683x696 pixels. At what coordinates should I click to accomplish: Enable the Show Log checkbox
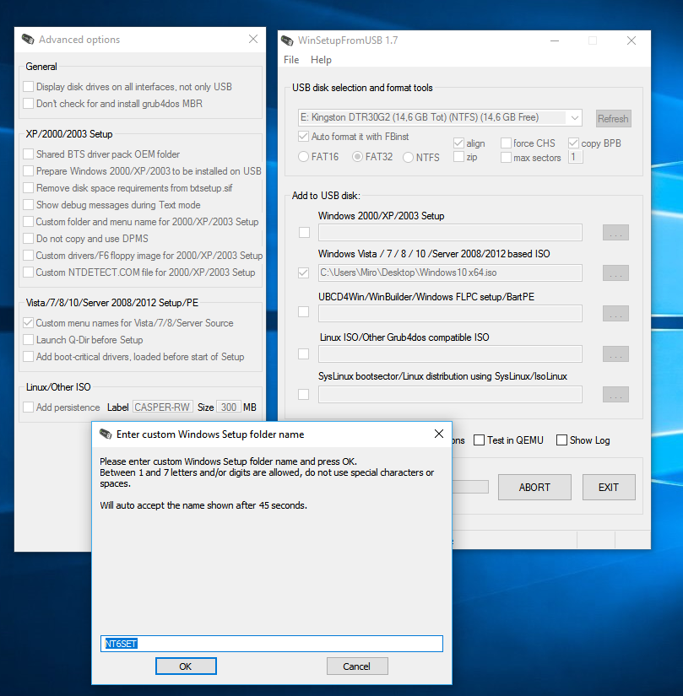pyautogui.click(x=561, y=440)
